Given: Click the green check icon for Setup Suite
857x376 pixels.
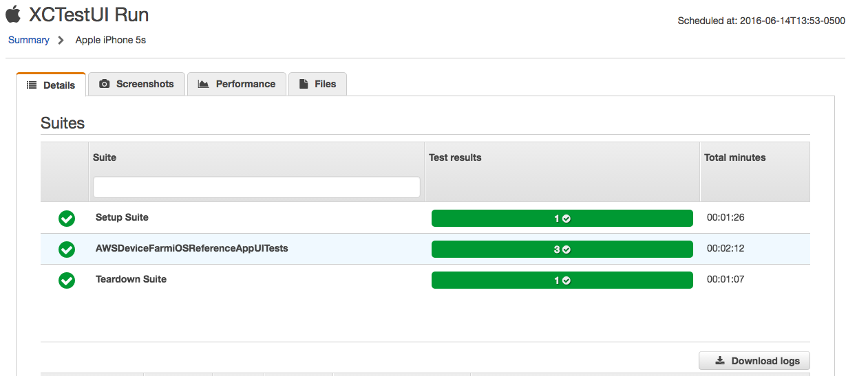Looking at the screenshot, I should click(x=67, y=219).
